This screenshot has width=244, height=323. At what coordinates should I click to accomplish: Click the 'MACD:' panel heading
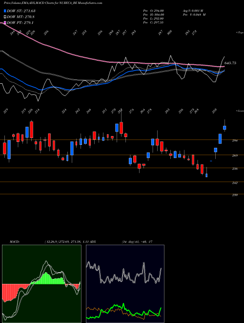click(x=14, y=242)
